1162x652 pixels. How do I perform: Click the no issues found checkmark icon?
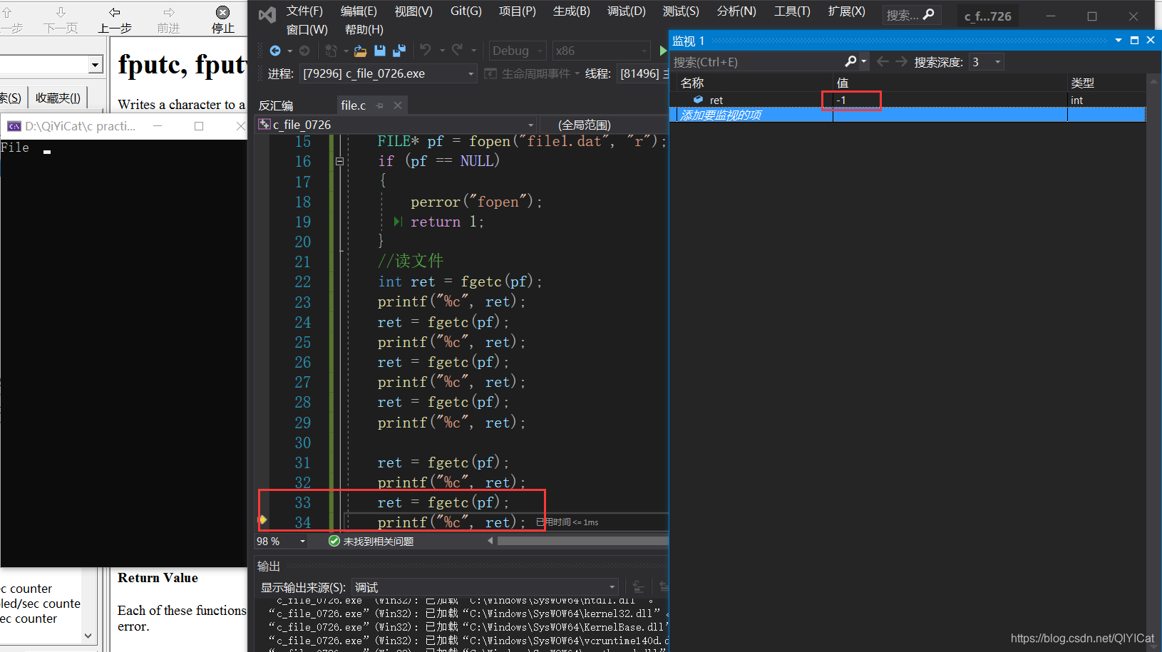334,541
